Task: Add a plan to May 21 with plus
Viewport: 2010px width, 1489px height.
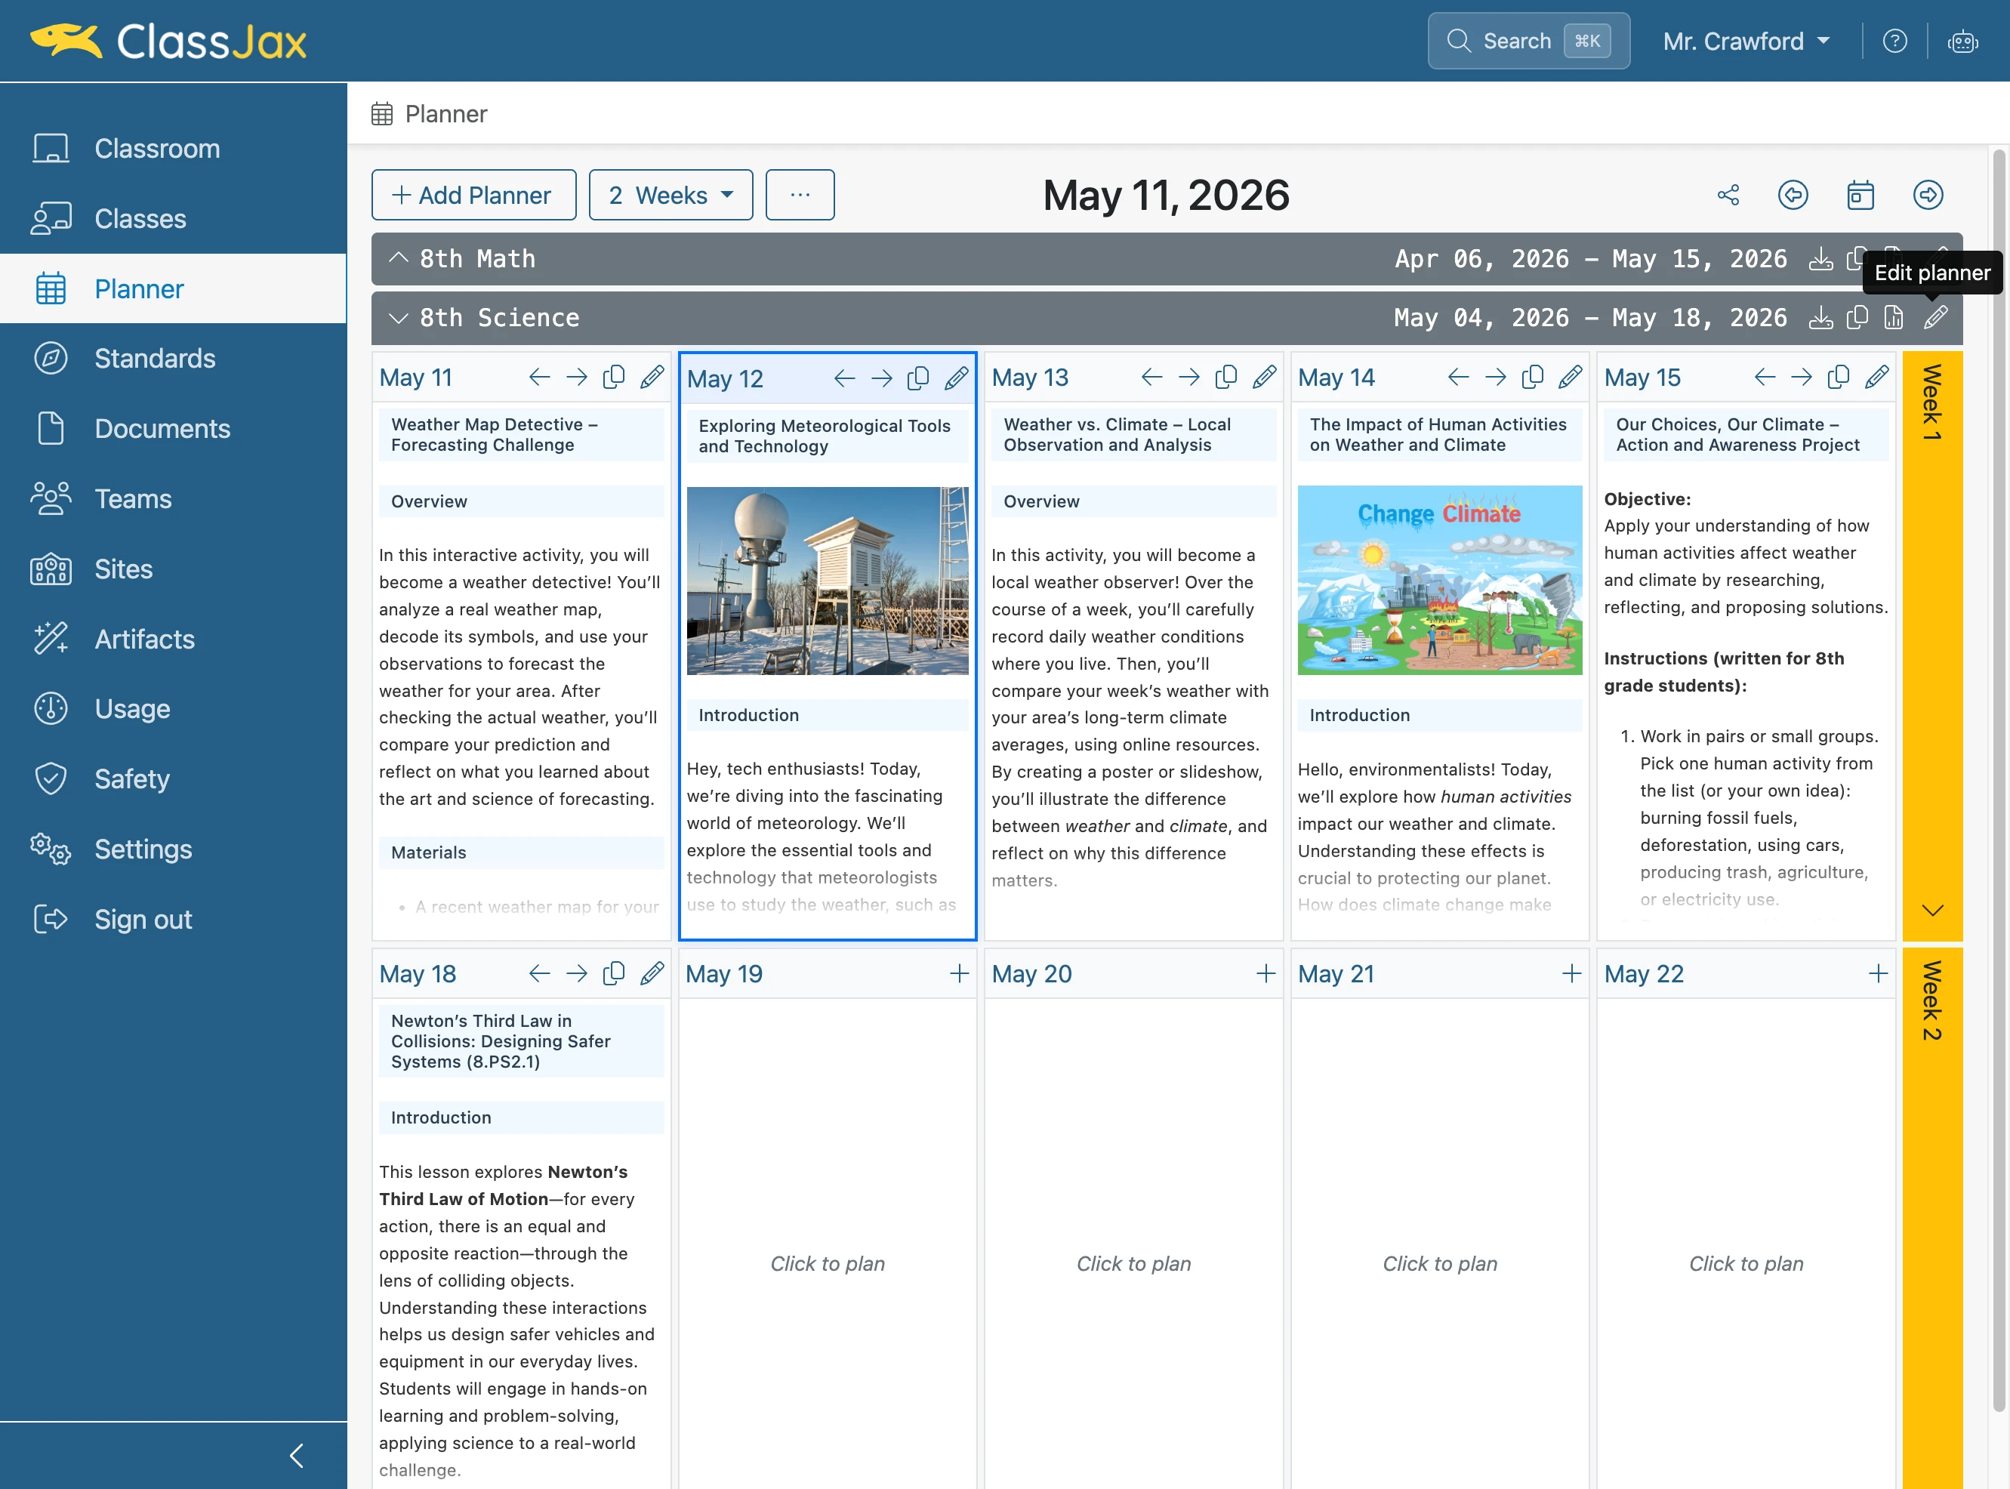Action: (1571, 973)
